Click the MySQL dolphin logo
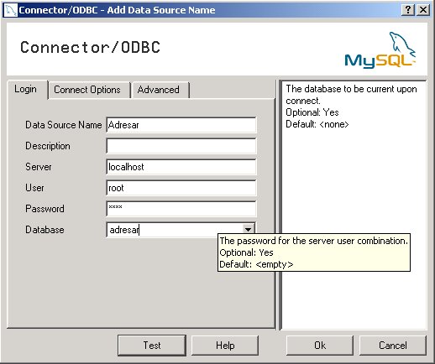The height and width of the screenshot is (364, 435). tap(380, 50)
